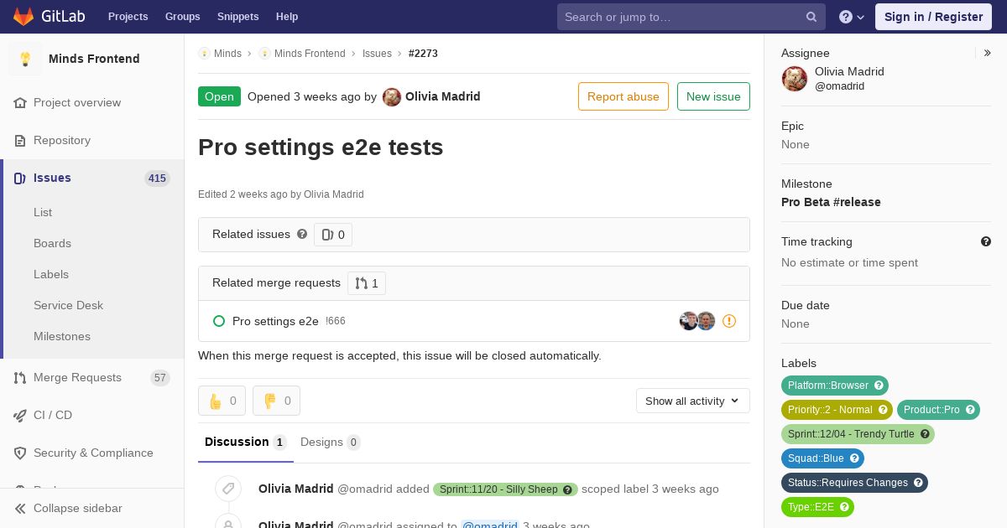Image resolution: width=1007 pixels, height=528 pixels.
Task: Click the Related issues help icon
Action: pos(302,235)
